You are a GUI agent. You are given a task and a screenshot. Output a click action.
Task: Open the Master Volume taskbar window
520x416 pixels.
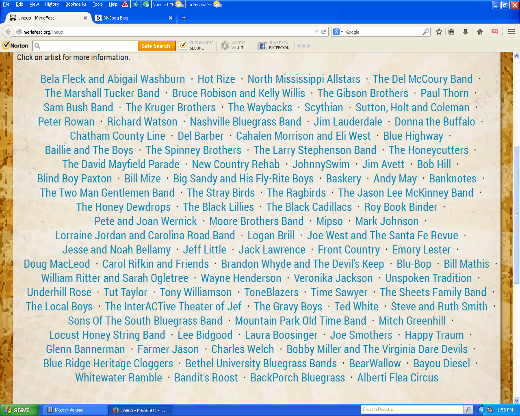tap(76, 410)
